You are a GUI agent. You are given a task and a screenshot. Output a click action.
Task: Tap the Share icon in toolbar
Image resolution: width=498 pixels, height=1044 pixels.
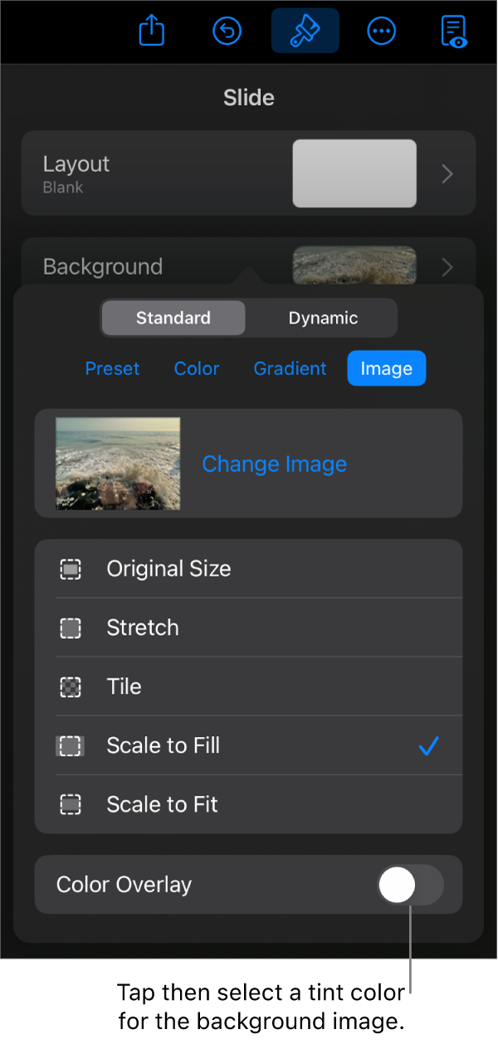(x=152, y=32)
